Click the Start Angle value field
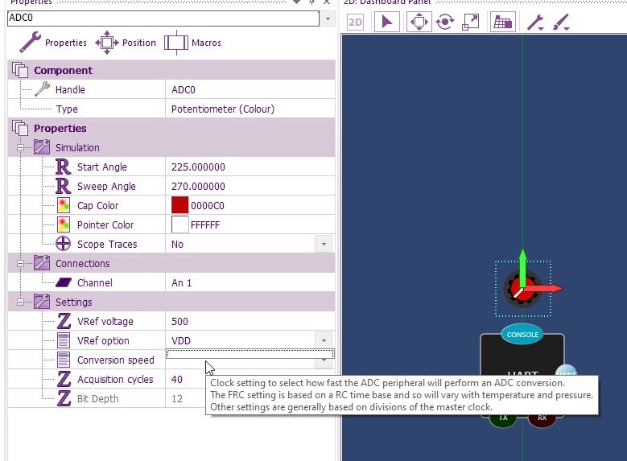Viewport: 627px width, 461px height. point(250,167)
